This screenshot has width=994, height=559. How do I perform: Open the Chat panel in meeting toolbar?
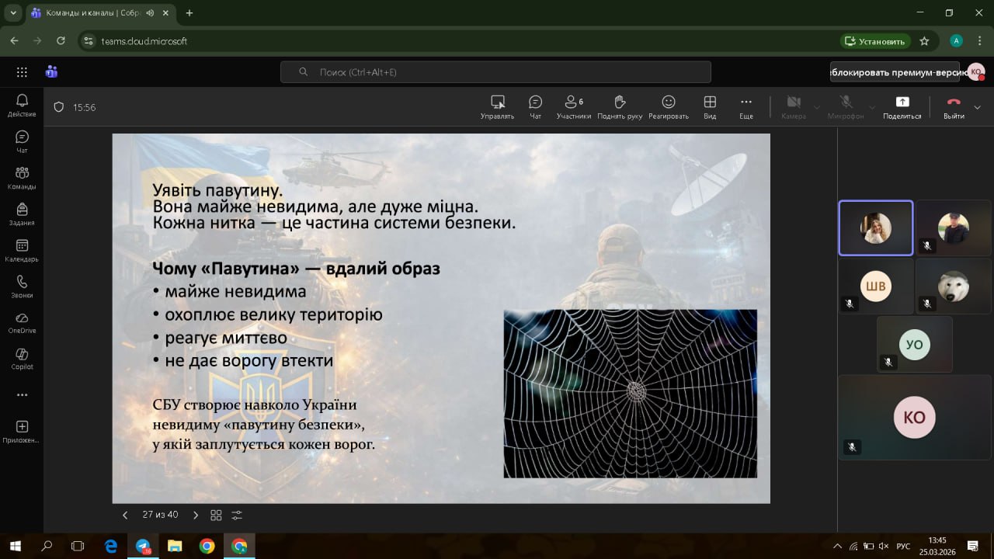(x=535, y=106)
